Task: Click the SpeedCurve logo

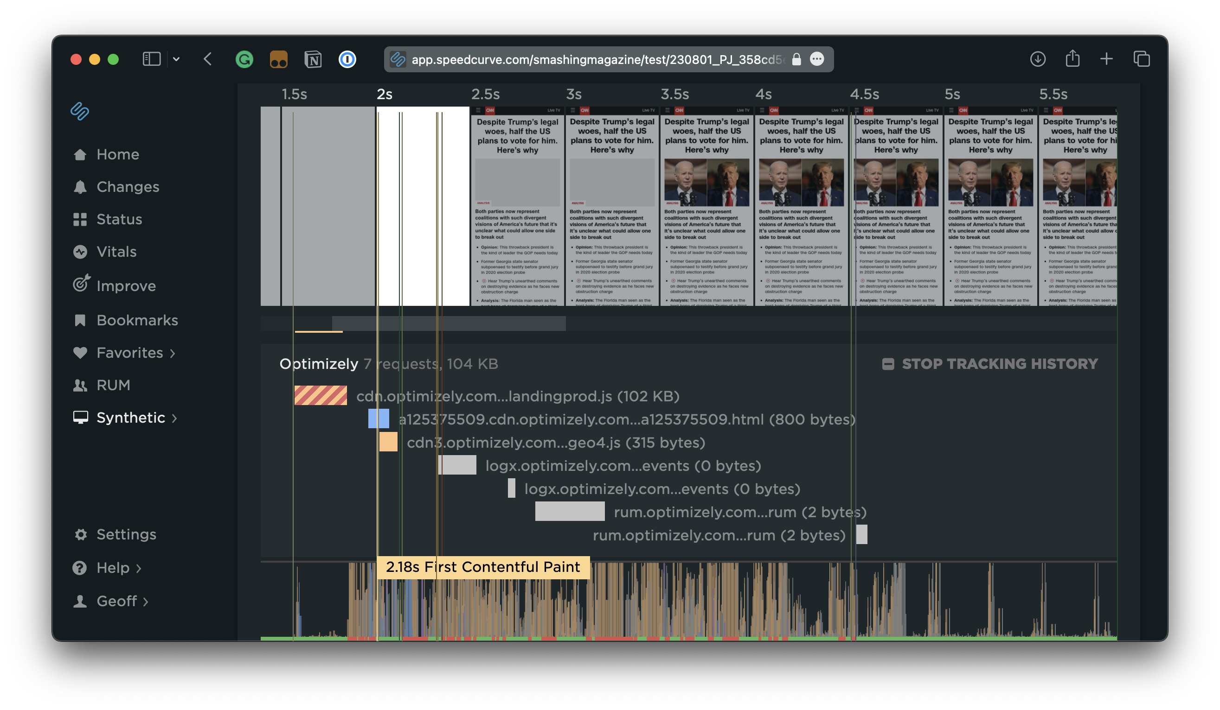Action: (x=79, y=111)
